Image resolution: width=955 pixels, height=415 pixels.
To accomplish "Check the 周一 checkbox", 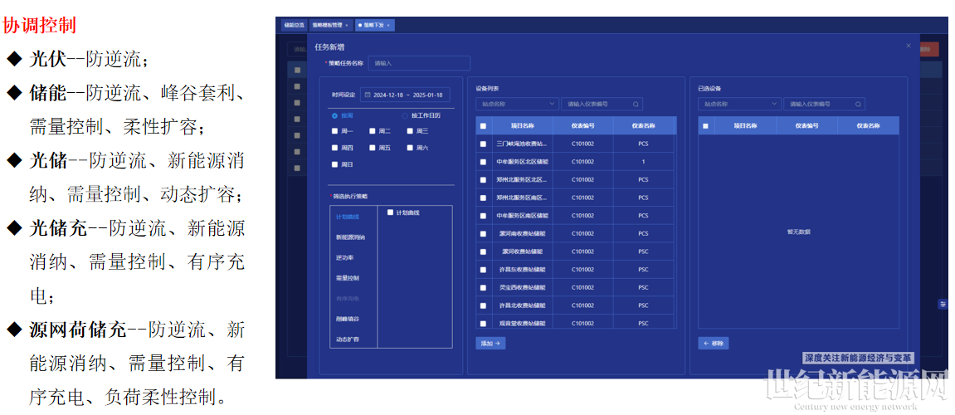I will click(x=335, y=131).
